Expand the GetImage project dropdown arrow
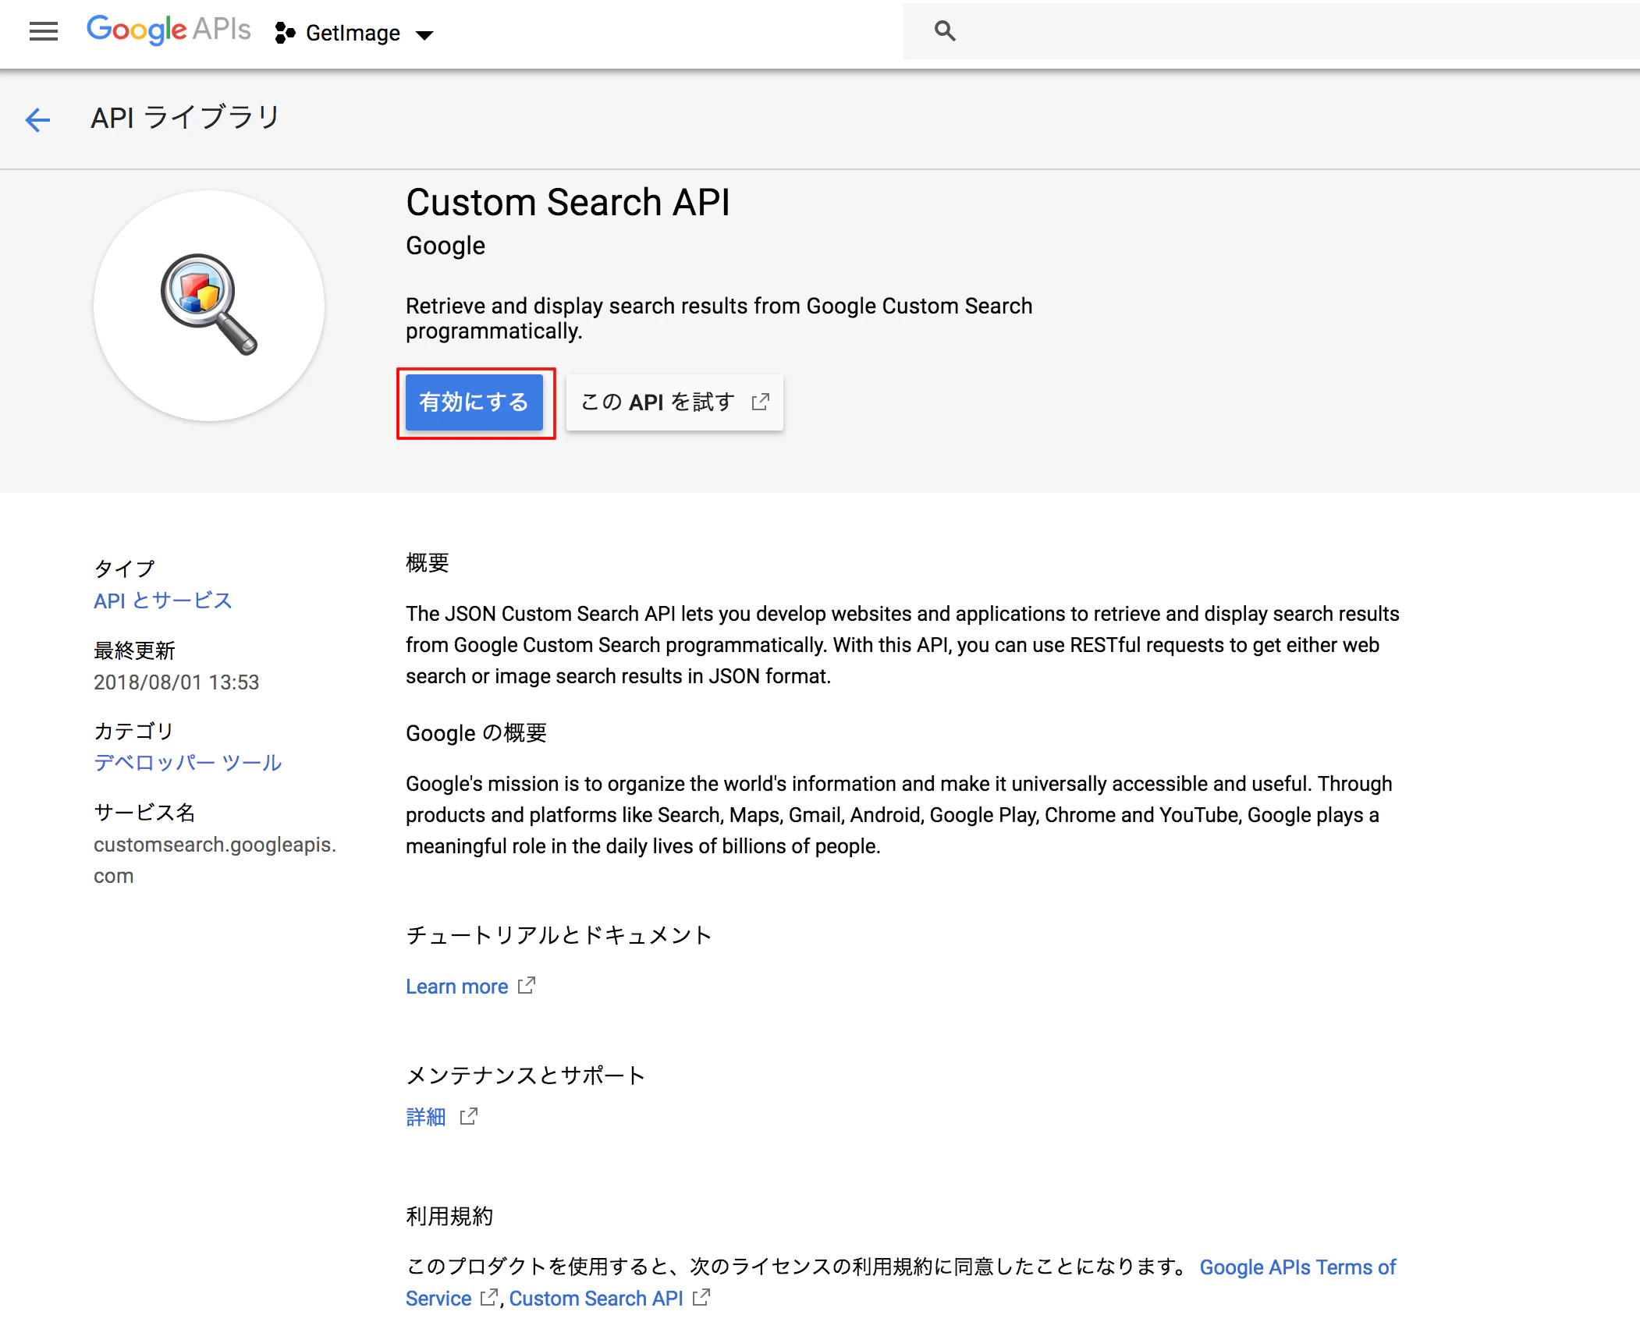This screenshot has width=1640, height=1329. click(424, 34)
